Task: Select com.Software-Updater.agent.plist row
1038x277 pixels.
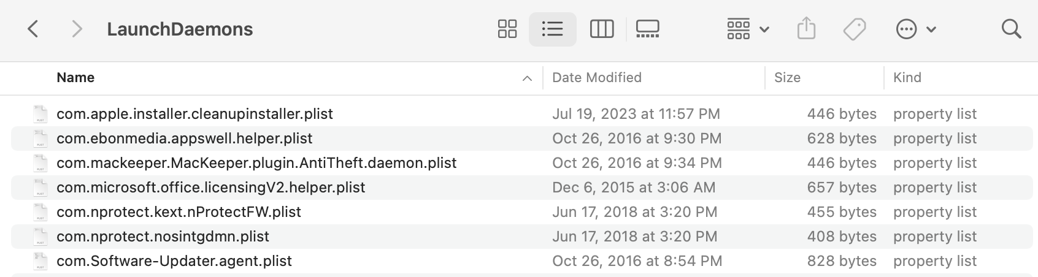Action: coord(174,261)
